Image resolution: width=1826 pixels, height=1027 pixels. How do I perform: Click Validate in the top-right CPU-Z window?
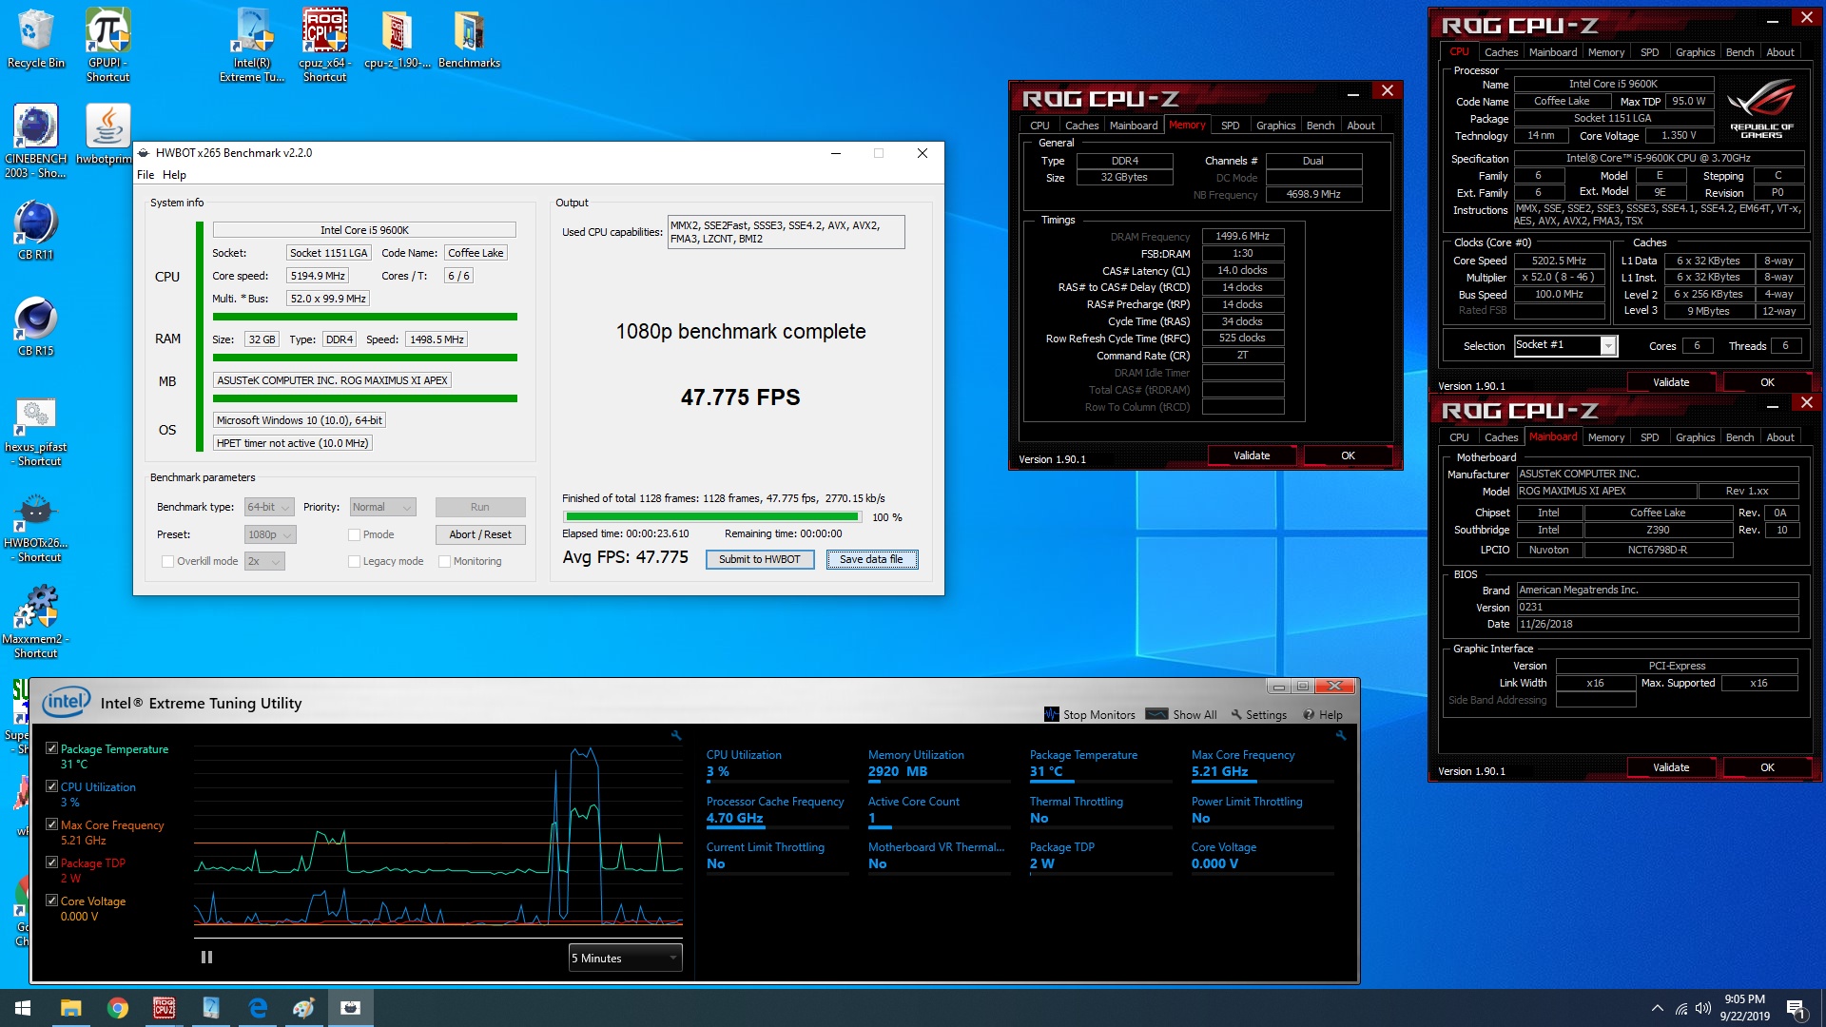tap(1671, 382)
